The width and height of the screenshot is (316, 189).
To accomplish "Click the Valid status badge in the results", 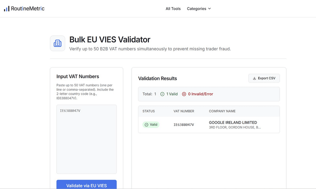I will 151,125.
